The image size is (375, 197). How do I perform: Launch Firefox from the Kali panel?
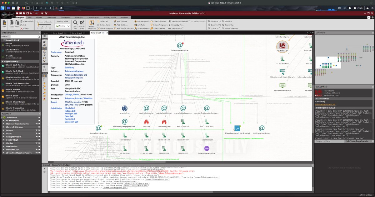(x=24, y=8)
